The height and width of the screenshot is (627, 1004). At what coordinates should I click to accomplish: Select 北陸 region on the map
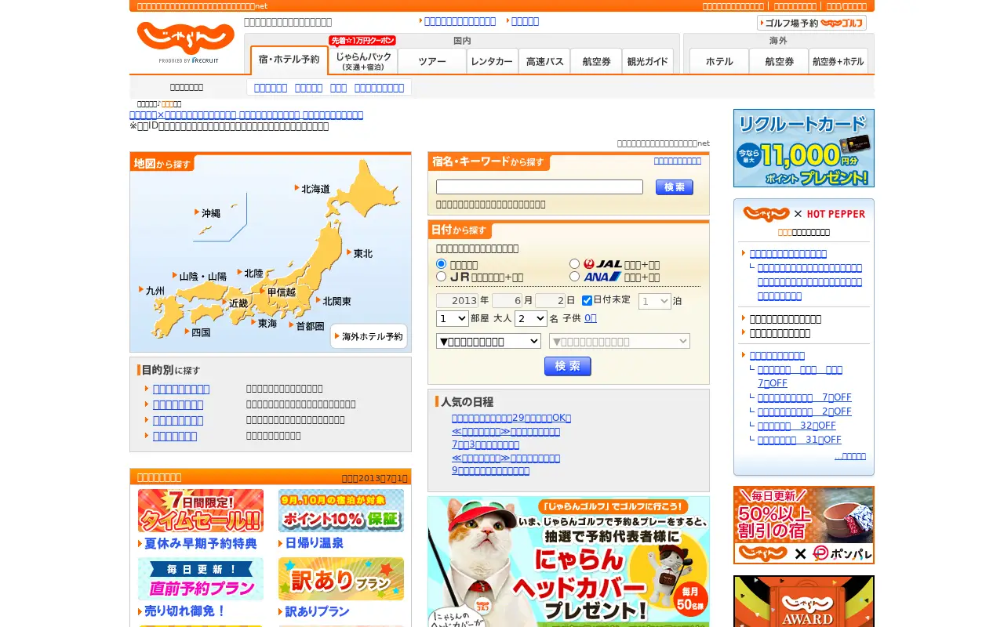(x=250, y=274)
